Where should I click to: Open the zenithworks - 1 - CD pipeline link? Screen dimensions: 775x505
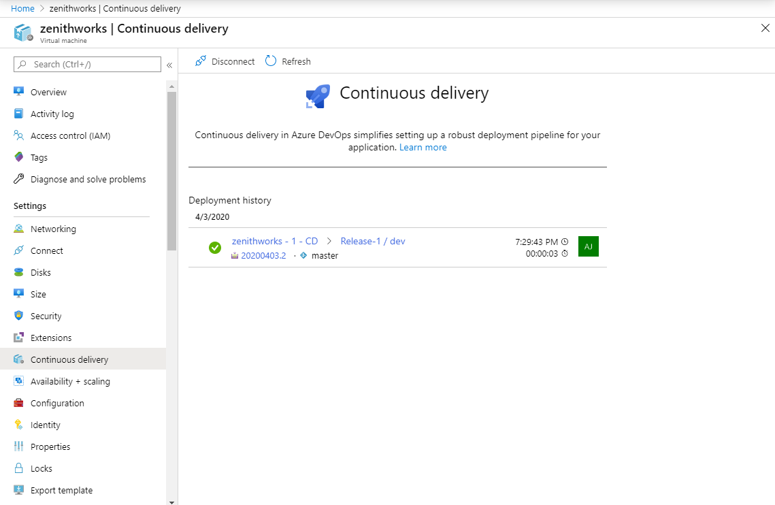pyautogui.click(x=275, y=240)
